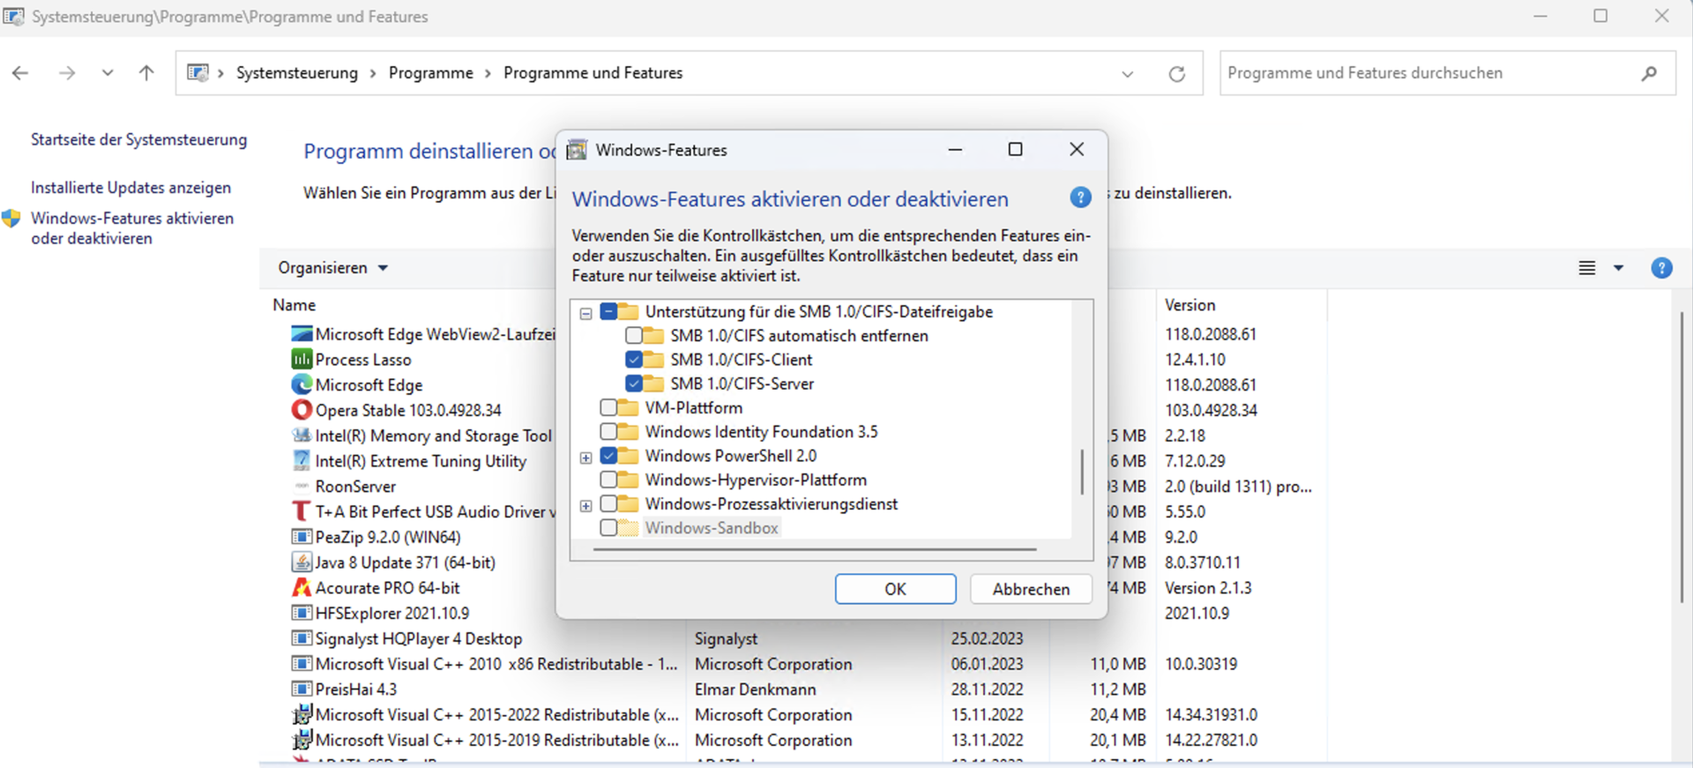Click Programme und Features breadcrumb
Screen dimensions: 1693x768
coord(593,73)
